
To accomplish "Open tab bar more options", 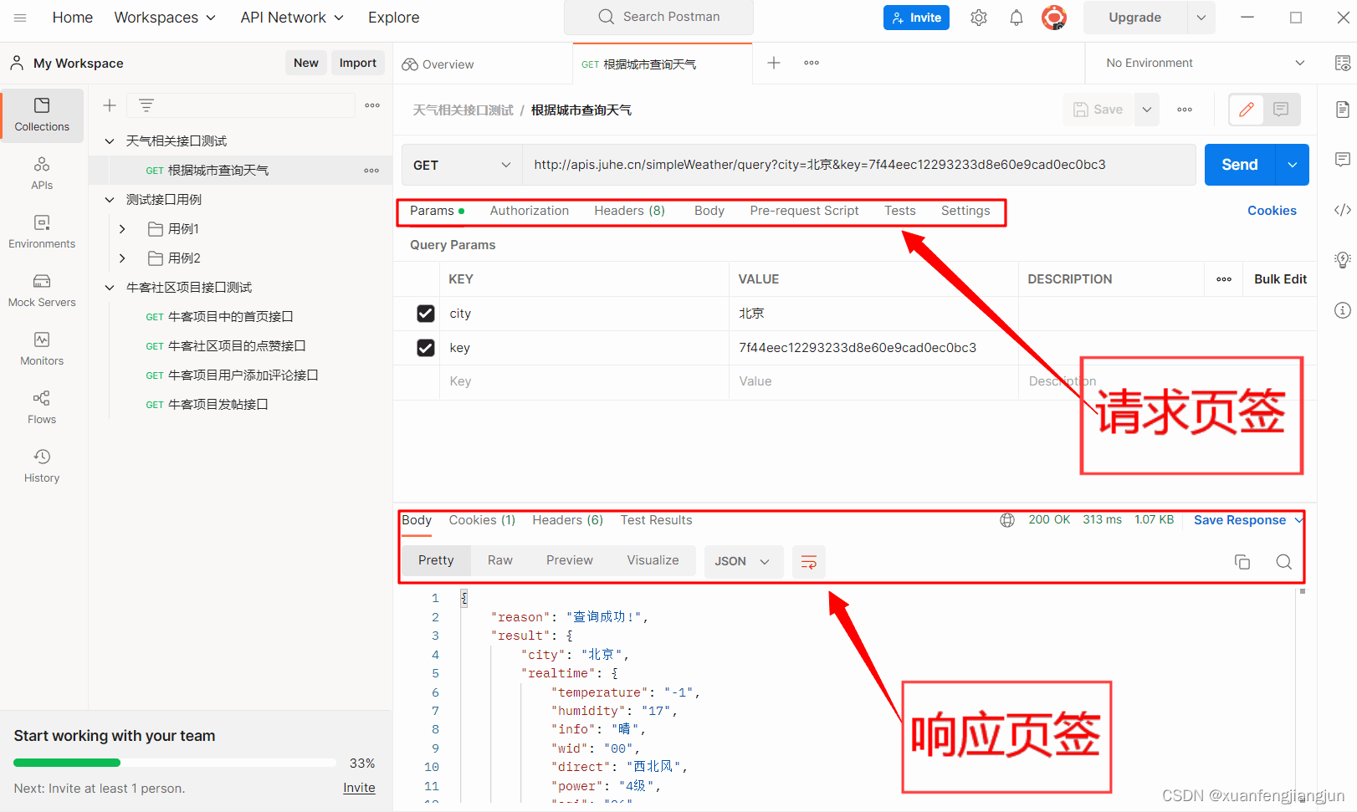I will 812,63.
